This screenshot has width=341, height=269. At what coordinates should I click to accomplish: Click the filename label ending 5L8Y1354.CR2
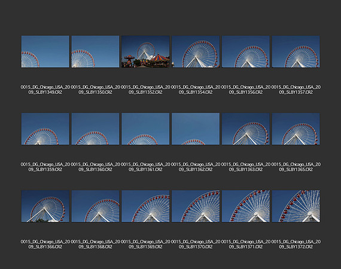pos(196,90)
